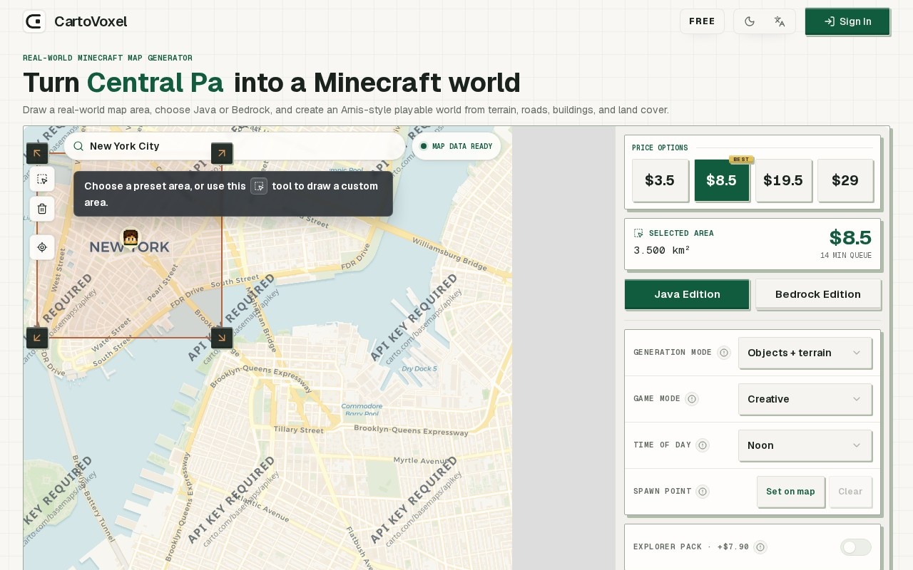
Task: Click the Map Data Ready status badge
Action: coord(456,146)
